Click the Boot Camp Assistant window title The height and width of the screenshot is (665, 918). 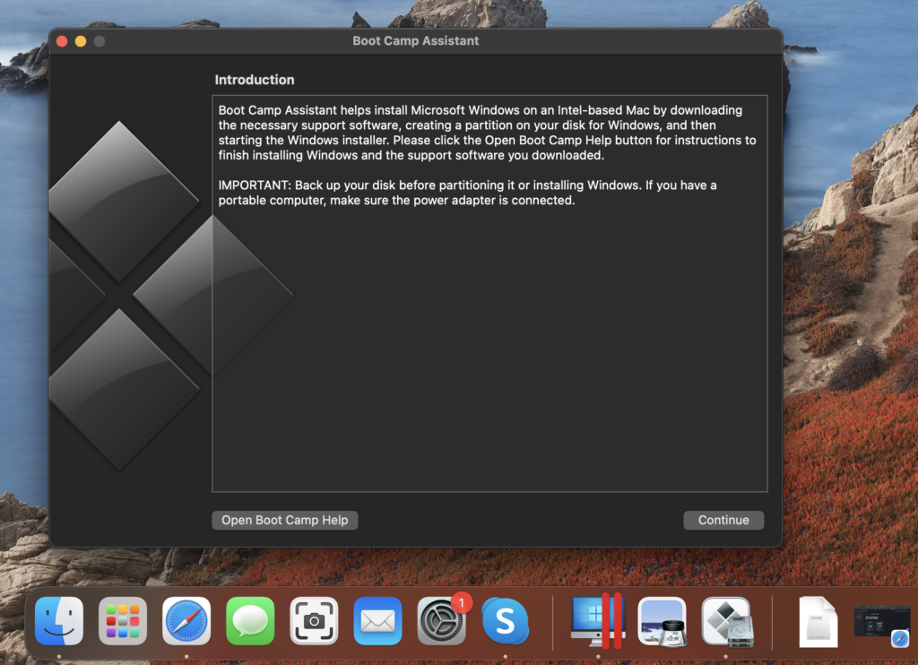(416, 41)
